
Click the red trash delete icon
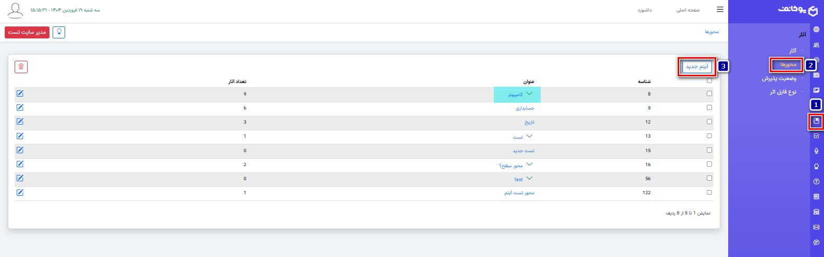tap(21, 66)
